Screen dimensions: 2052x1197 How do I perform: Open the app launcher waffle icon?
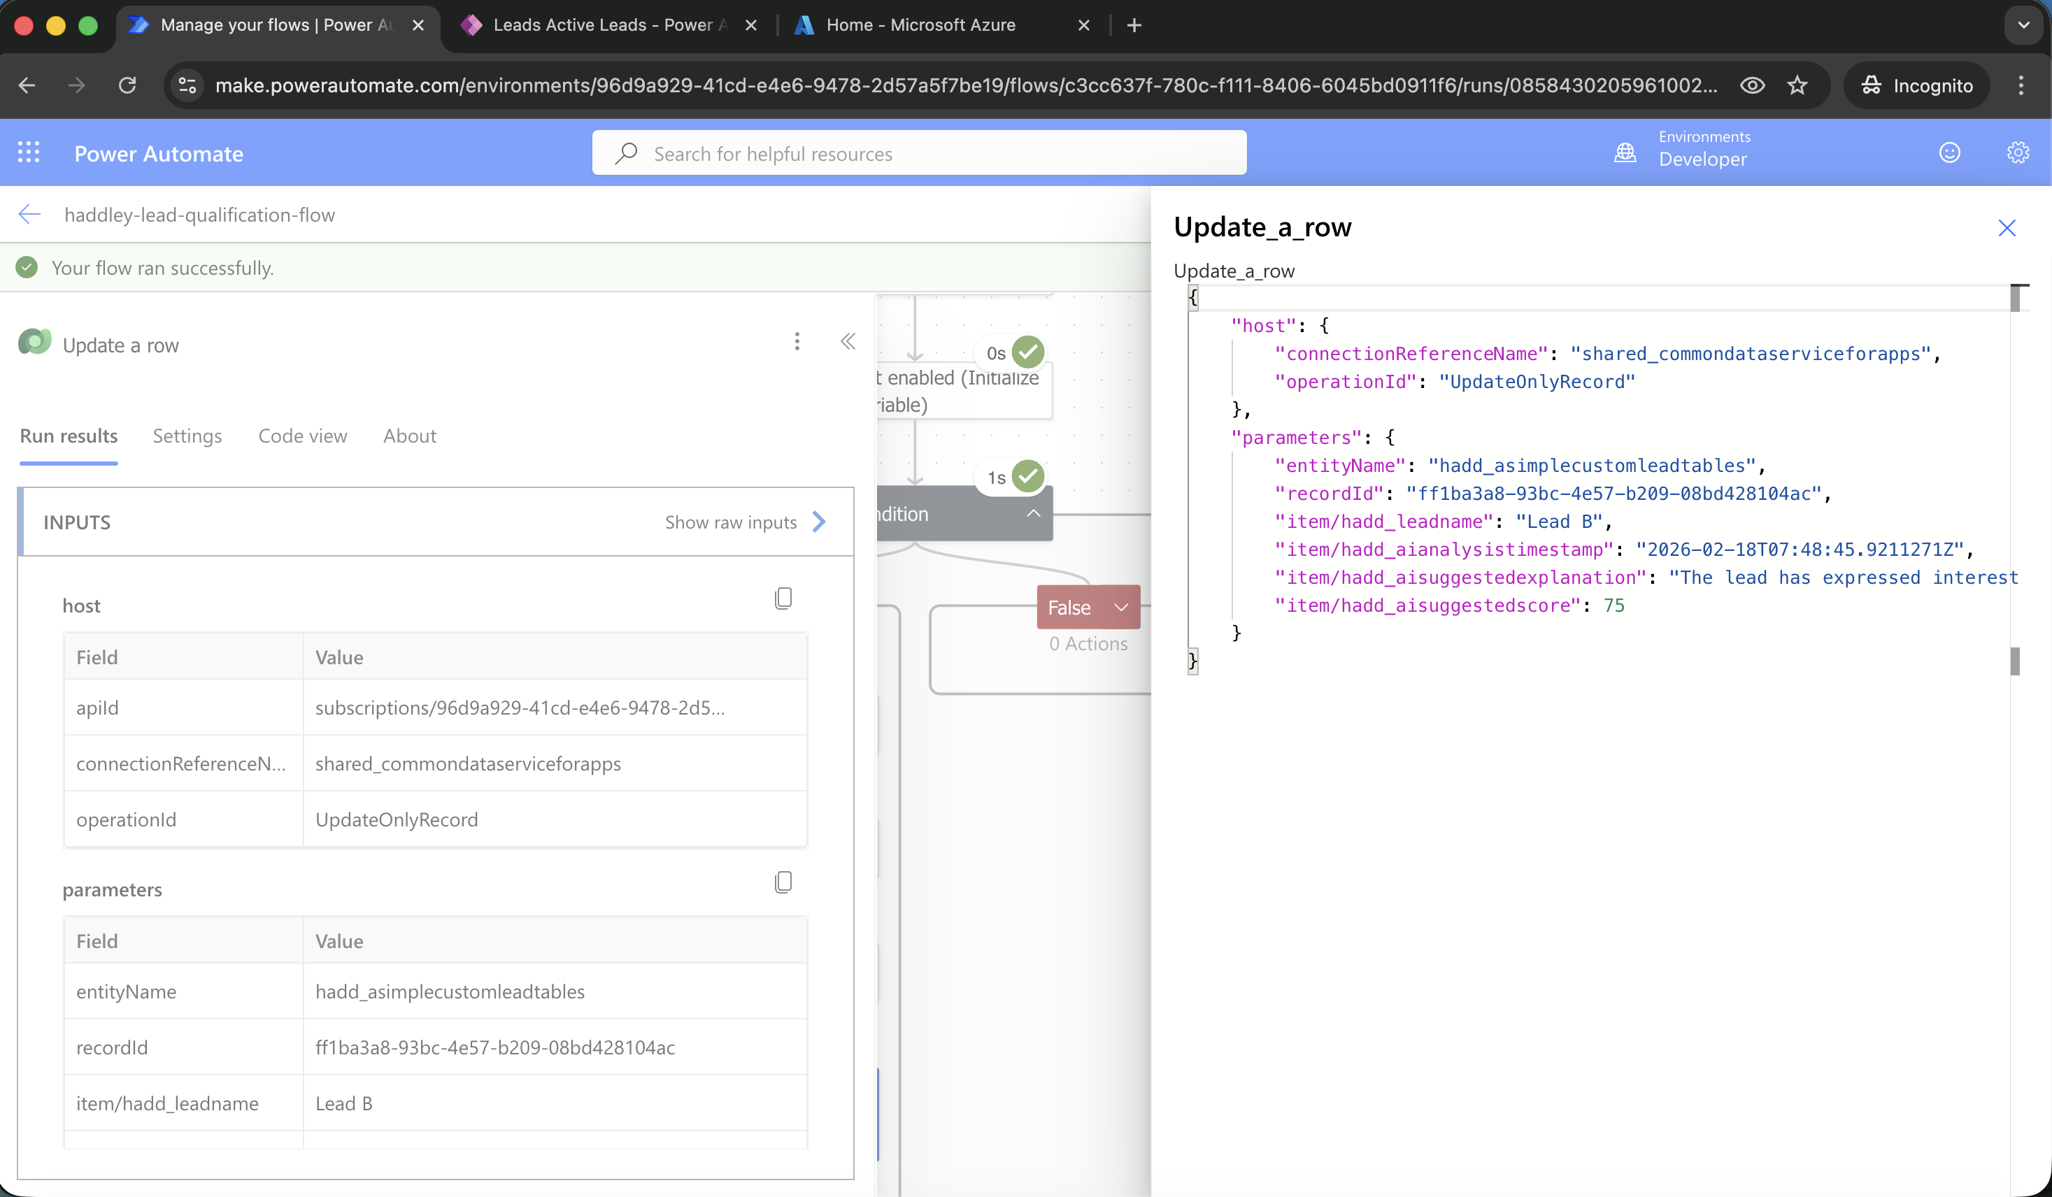coord(29,152)
